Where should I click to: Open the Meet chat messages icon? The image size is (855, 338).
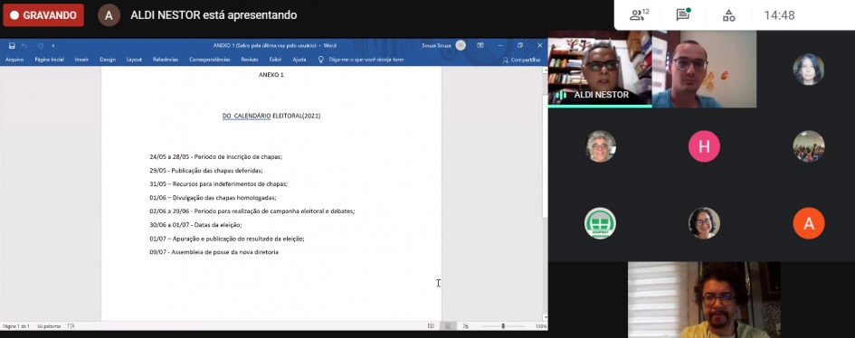click(683, 14)
